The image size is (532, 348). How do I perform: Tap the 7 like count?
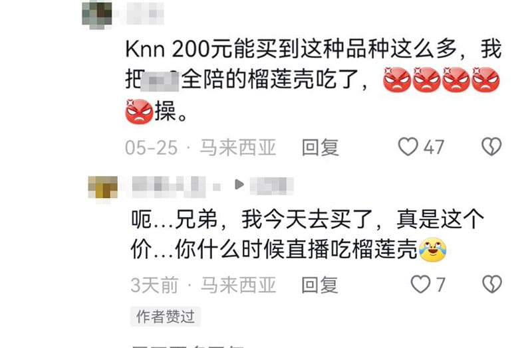[440, 285]
